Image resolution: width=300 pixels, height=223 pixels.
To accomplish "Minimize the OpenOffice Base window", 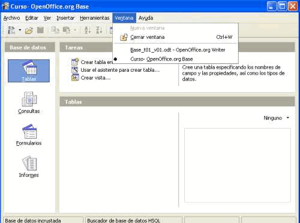I will click(271, 7).
